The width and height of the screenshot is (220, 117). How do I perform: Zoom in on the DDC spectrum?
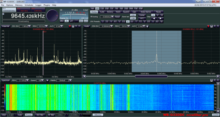pyautogui.click(x=76, y=26)
